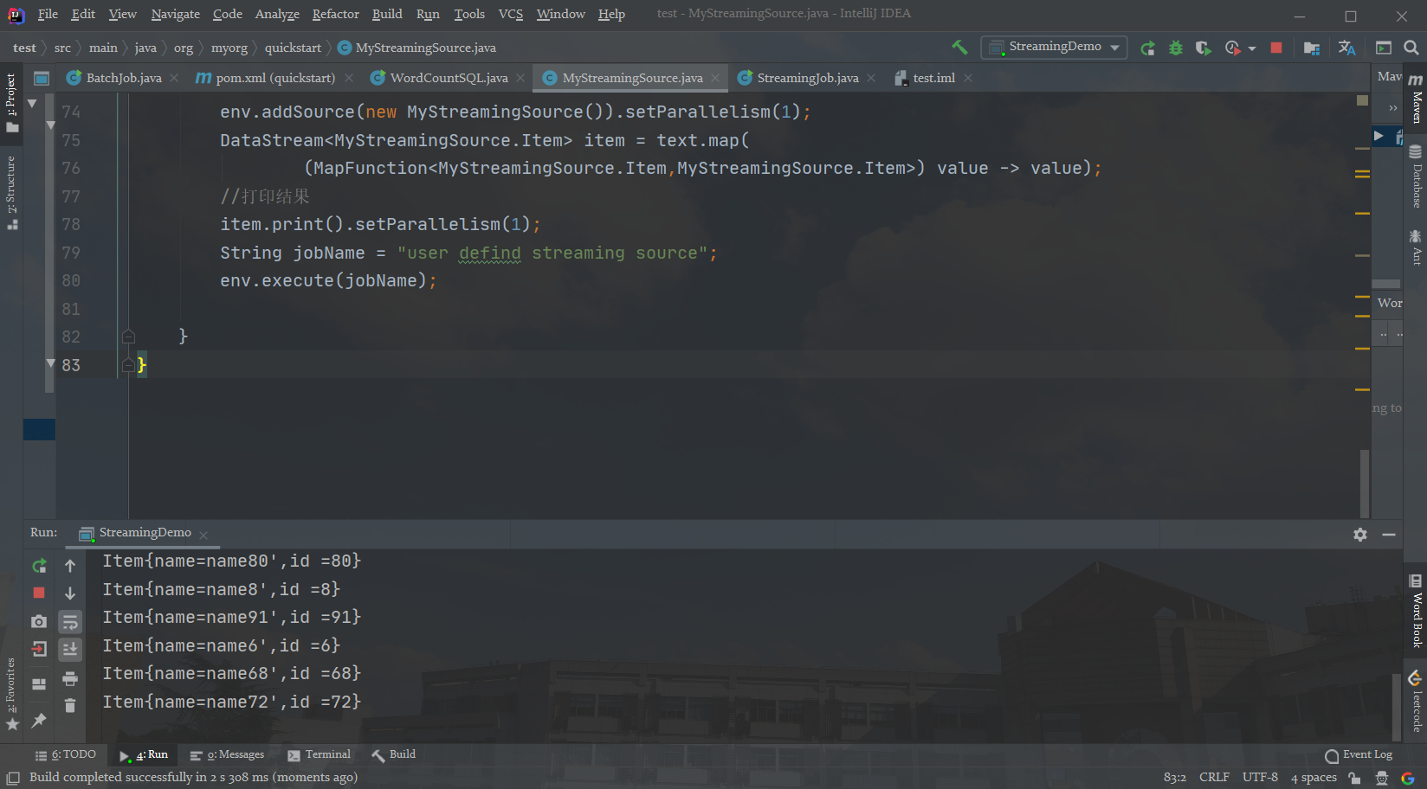Screen dimensions: 1427x789
Task: Collapse the code fold at line 82
Action: coord(128,337)
